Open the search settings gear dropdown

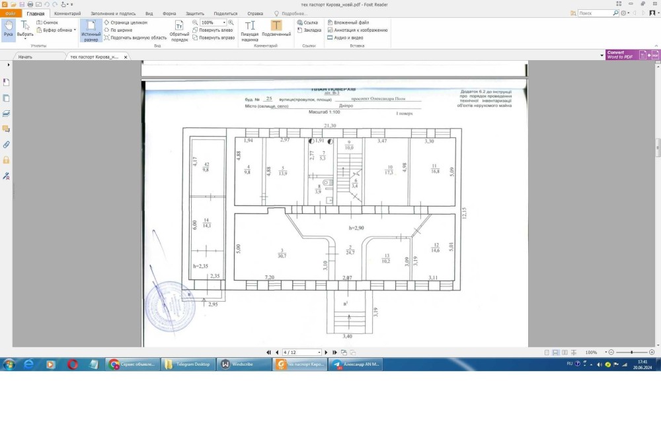click(625, 13)
